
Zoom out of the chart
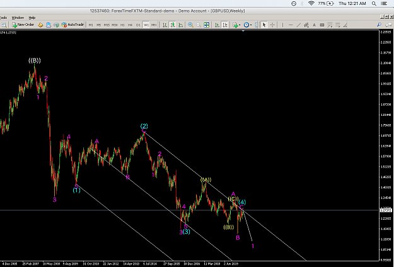tap(199, 25)
